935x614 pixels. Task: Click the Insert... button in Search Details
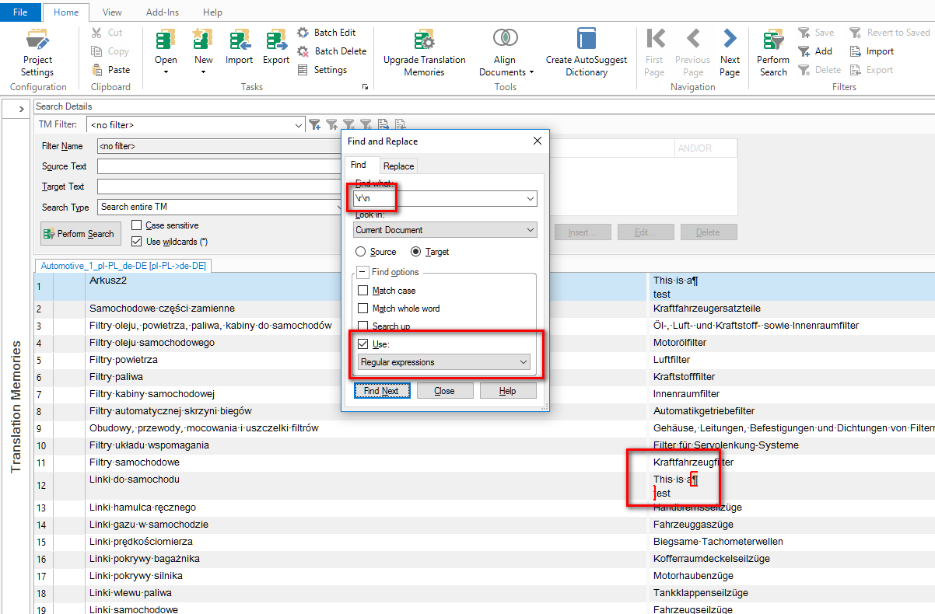[x=582, y=232]
